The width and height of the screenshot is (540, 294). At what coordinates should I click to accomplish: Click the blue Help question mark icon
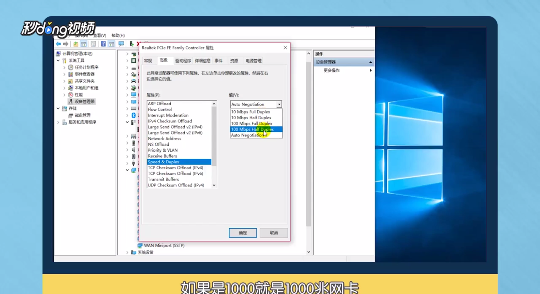coord(103,44)
